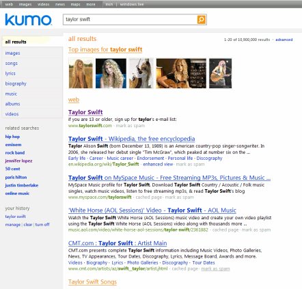Click related search online music
302x289 pixels.
click(x=17, y=193)
